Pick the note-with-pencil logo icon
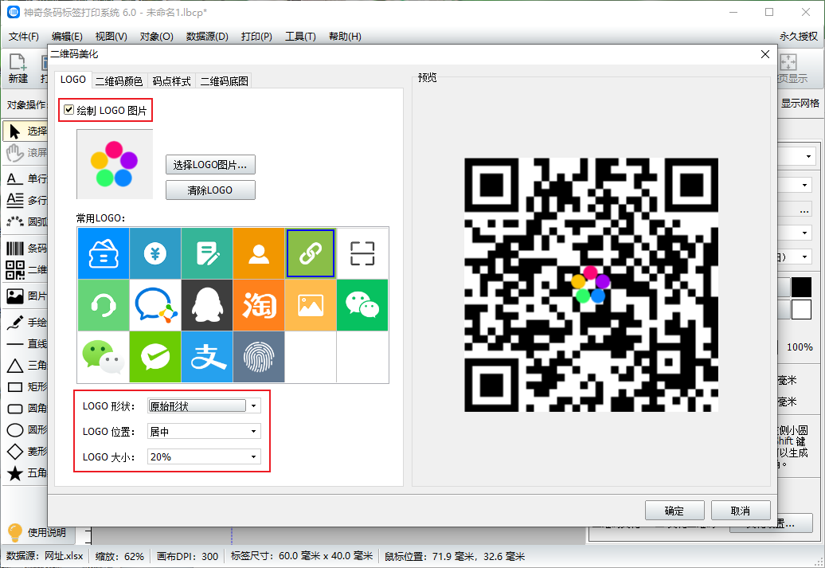Image resolution: width=825 pixels, height=568 pixels. coord(207,253)
